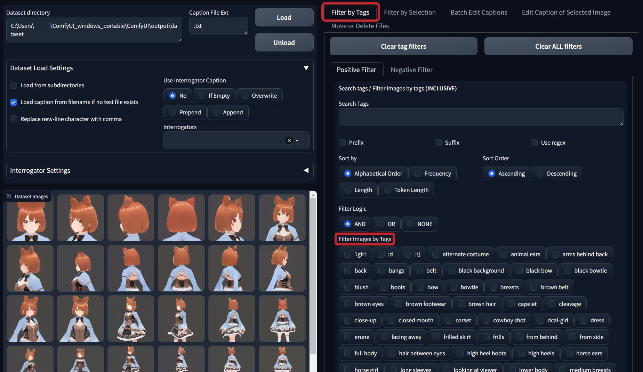This screenshot has height=372, width=643.
Task: Check the animal ears tag filter
Action: (504, 254)
